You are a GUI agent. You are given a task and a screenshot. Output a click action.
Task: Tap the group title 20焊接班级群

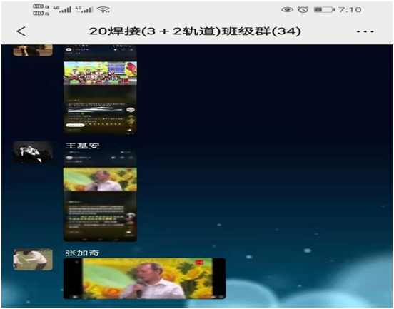point(195,31)
